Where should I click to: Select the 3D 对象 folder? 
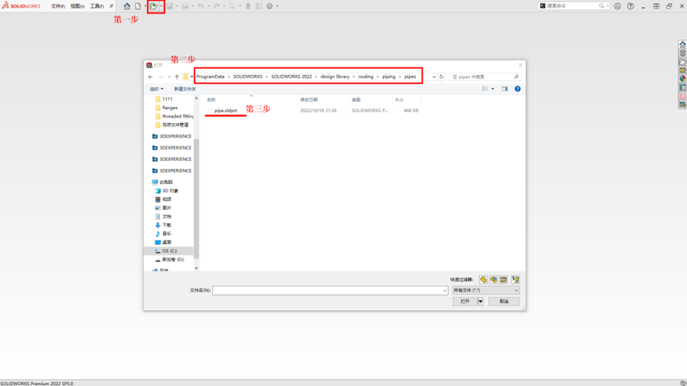point(167,190)
